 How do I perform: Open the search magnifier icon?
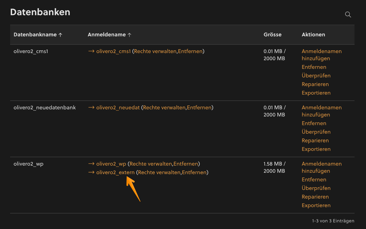point(348,15)
